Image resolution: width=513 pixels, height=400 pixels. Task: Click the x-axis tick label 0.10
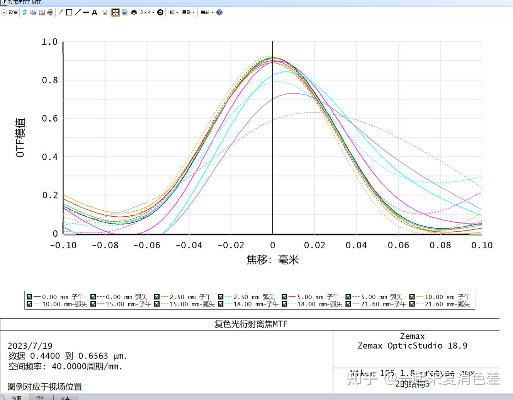pyautogui.click(x=482, y=245)
